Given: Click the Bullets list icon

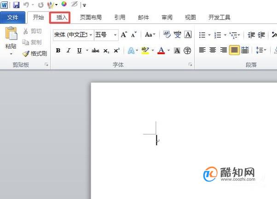Looking at the screenshot, I should (x=202, y=35).
